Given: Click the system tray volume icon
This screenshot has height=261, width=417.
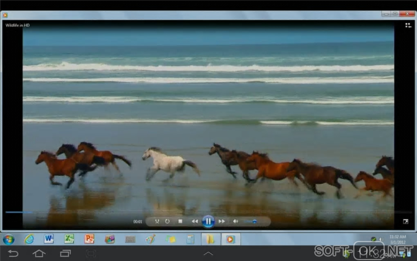Looking at the screenshot, I should tap(381, 239).
